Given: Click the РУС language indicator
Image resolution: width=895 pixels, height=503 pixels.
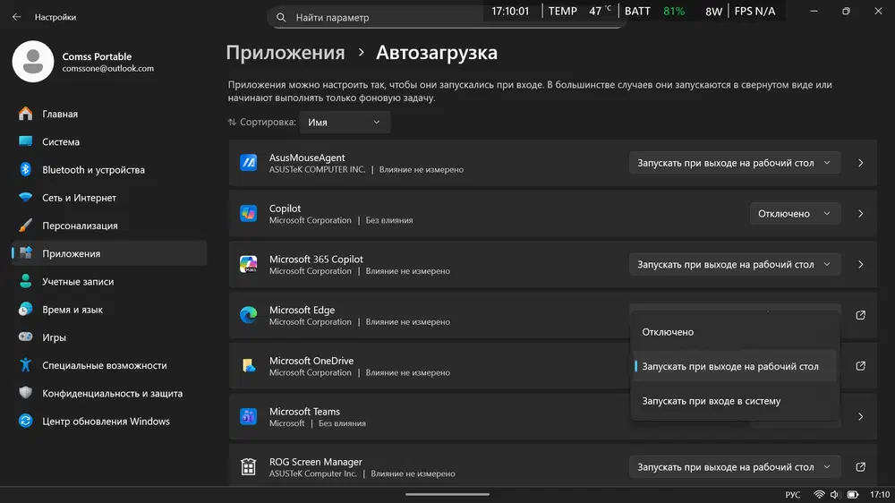Looking at the screenshot, I should pos(792,495).
